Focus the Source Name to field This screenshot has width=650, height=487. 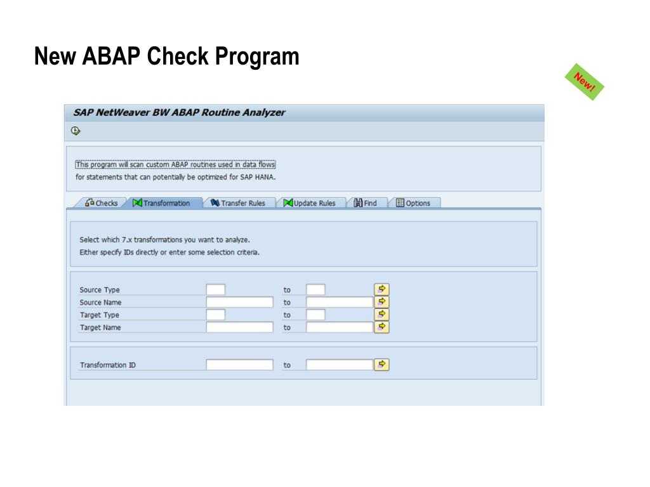340,302
